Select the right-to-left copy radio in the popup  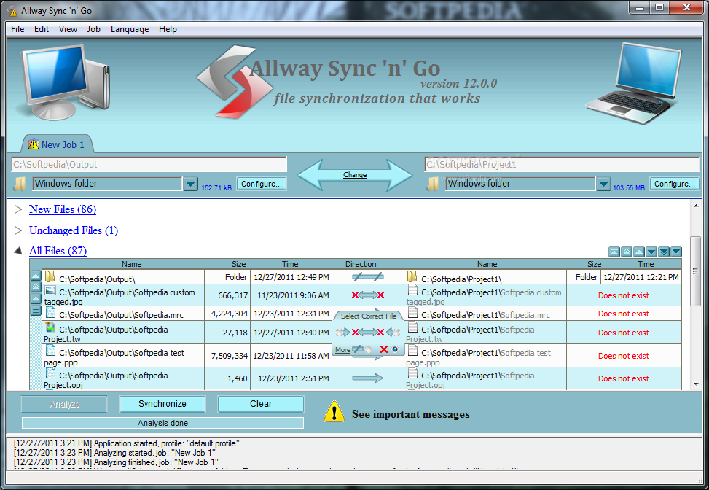pos(396,332)
